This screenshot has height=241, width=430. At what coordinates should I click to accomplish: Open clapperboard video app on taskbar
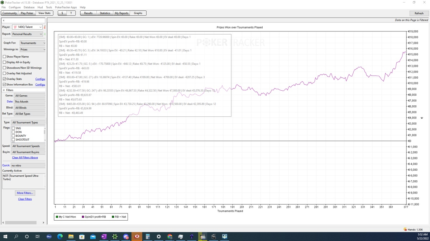(x=214, y=236)
